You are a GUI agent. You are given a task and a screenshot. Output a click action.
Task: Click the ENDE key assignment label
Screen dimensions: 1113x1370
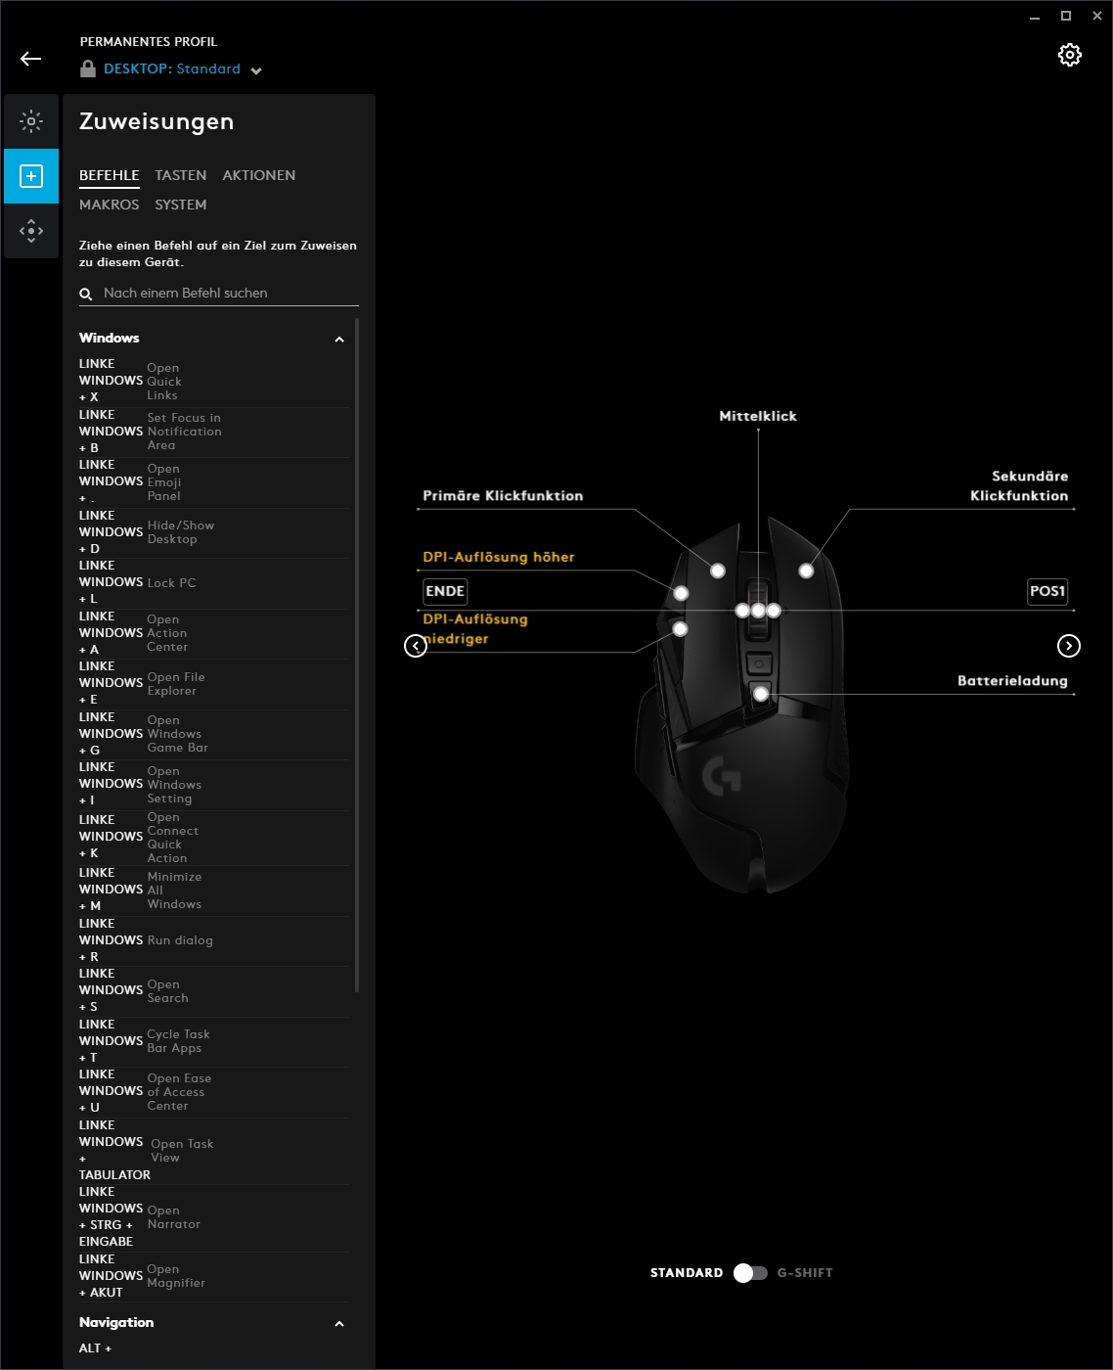445,591
